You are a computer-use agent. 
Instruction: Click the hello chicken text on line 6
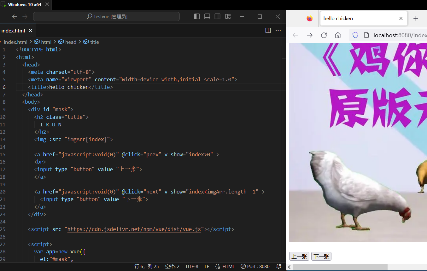(69, 87)
